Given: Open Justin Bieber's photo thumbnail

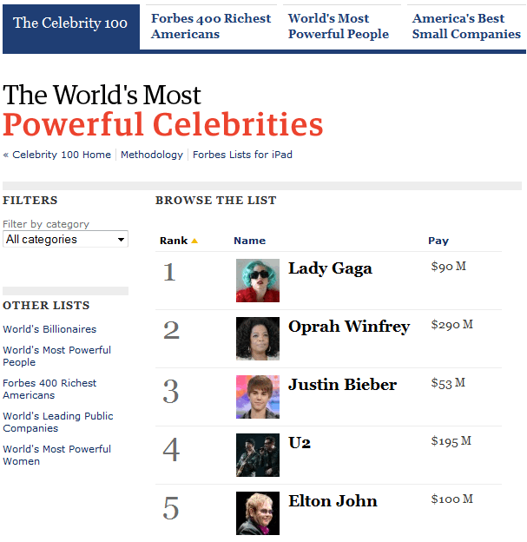Looking at the screenshot, I should click(258, 397).
